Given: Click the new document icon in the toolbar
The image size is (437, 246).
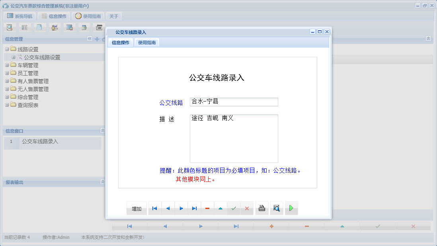Looking at the screenshot, I should tap(40, 27).
